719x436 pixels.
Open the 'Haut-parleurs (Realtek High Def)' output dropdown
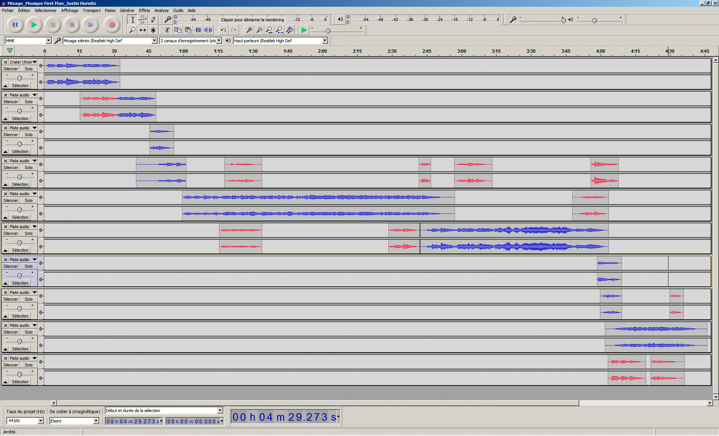click(325, 40)
